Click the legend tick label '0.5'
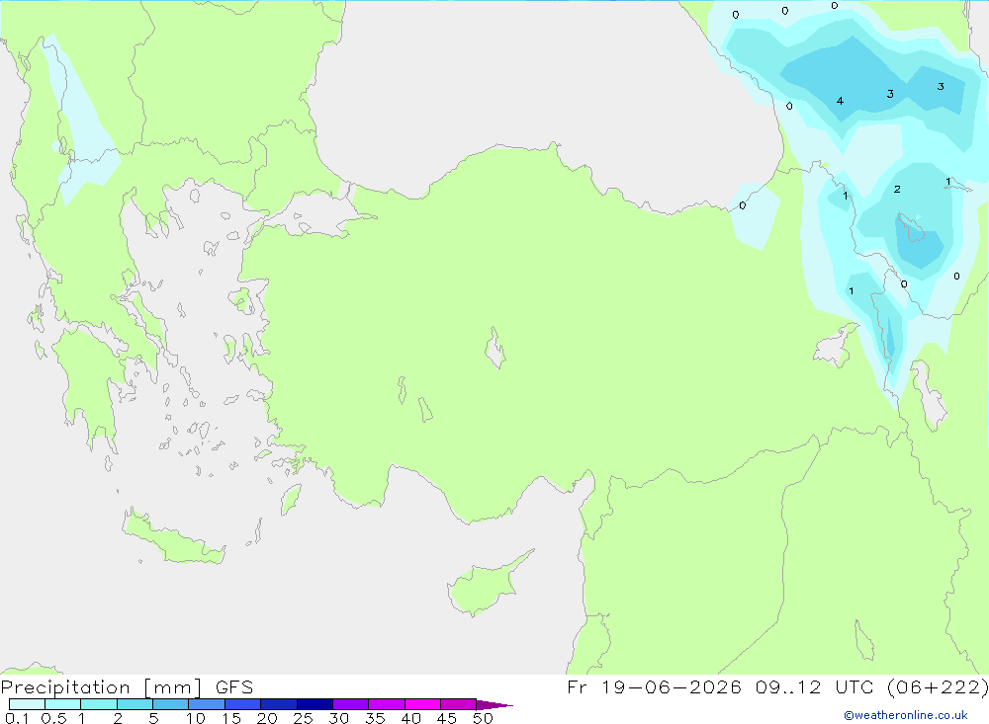Viewport: 989px width, 724px height. [x=53, y=718]
